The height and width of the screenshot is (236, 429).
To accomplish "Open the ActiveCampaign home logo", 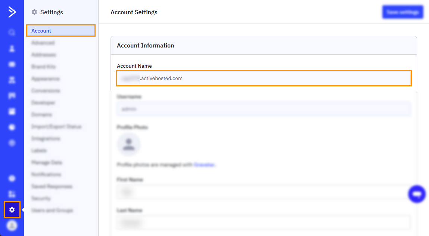I will click(x=12, y=12).
